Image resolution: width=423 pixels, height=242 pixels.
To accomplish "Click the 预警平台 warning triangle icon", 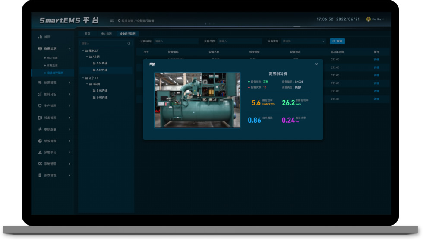I will click(40, 153).
